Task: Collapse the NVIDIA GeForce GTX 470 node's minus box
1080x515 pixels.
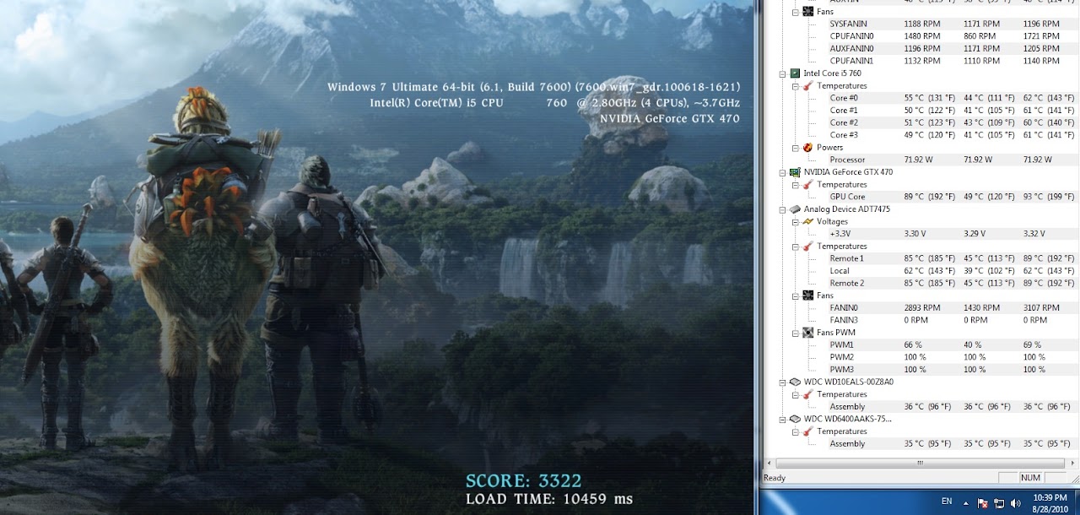Action: coord(783,172)
